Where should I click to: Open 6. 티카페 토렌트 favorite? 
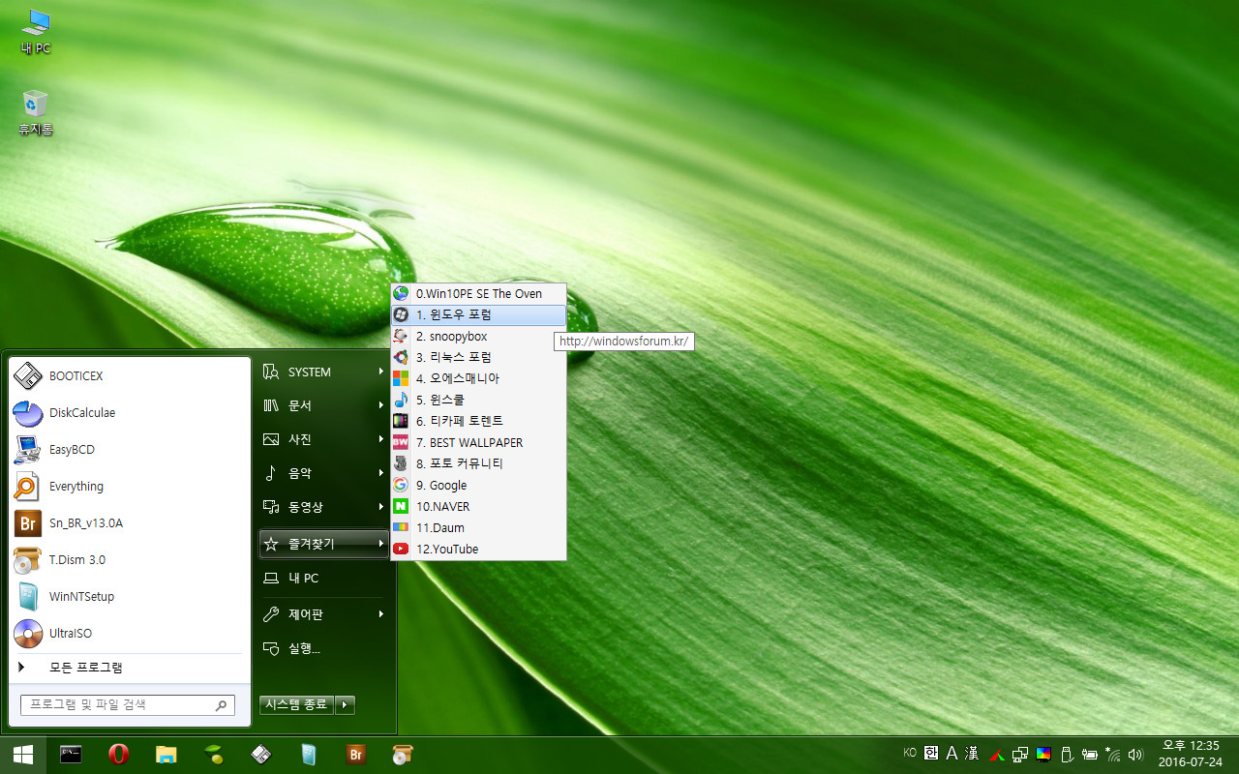tap(478, 421)
